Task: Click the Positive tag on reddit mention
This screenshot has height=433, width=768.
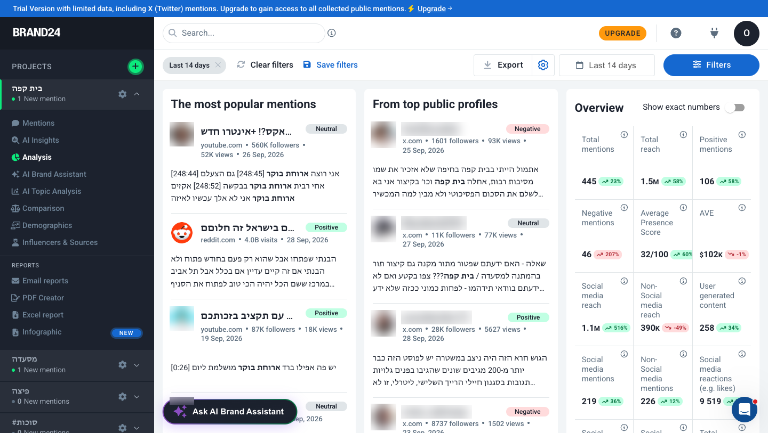Action: point(326,227)
